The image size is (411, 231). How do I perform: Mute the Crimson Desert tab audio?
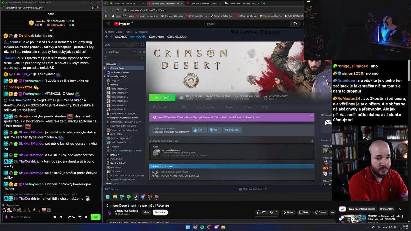[178, 3]
